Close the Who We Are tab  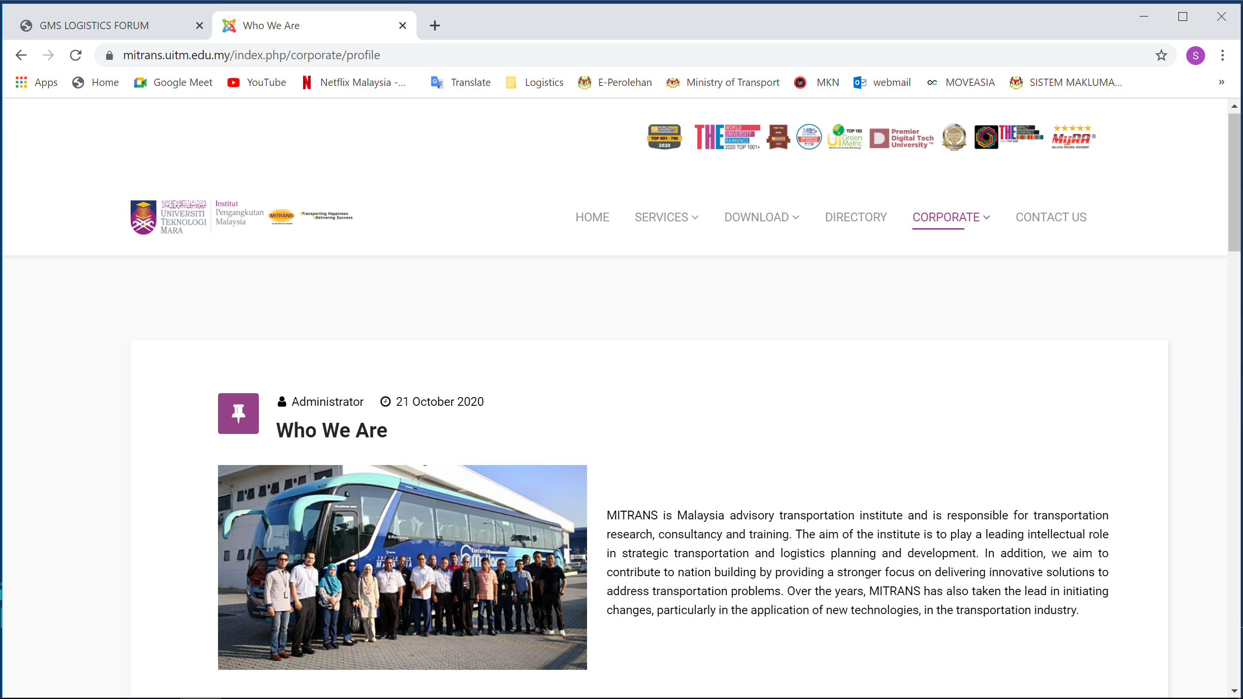click(402, 26)
